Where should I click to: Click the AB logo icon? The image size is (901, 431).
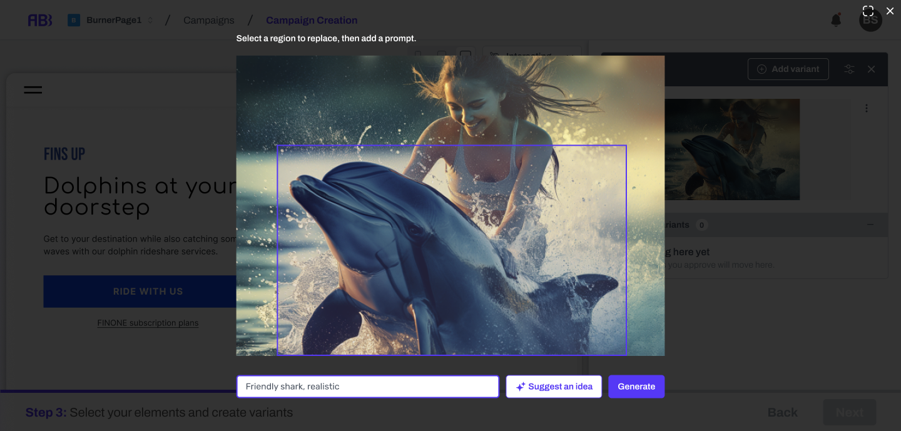(40, 20)
